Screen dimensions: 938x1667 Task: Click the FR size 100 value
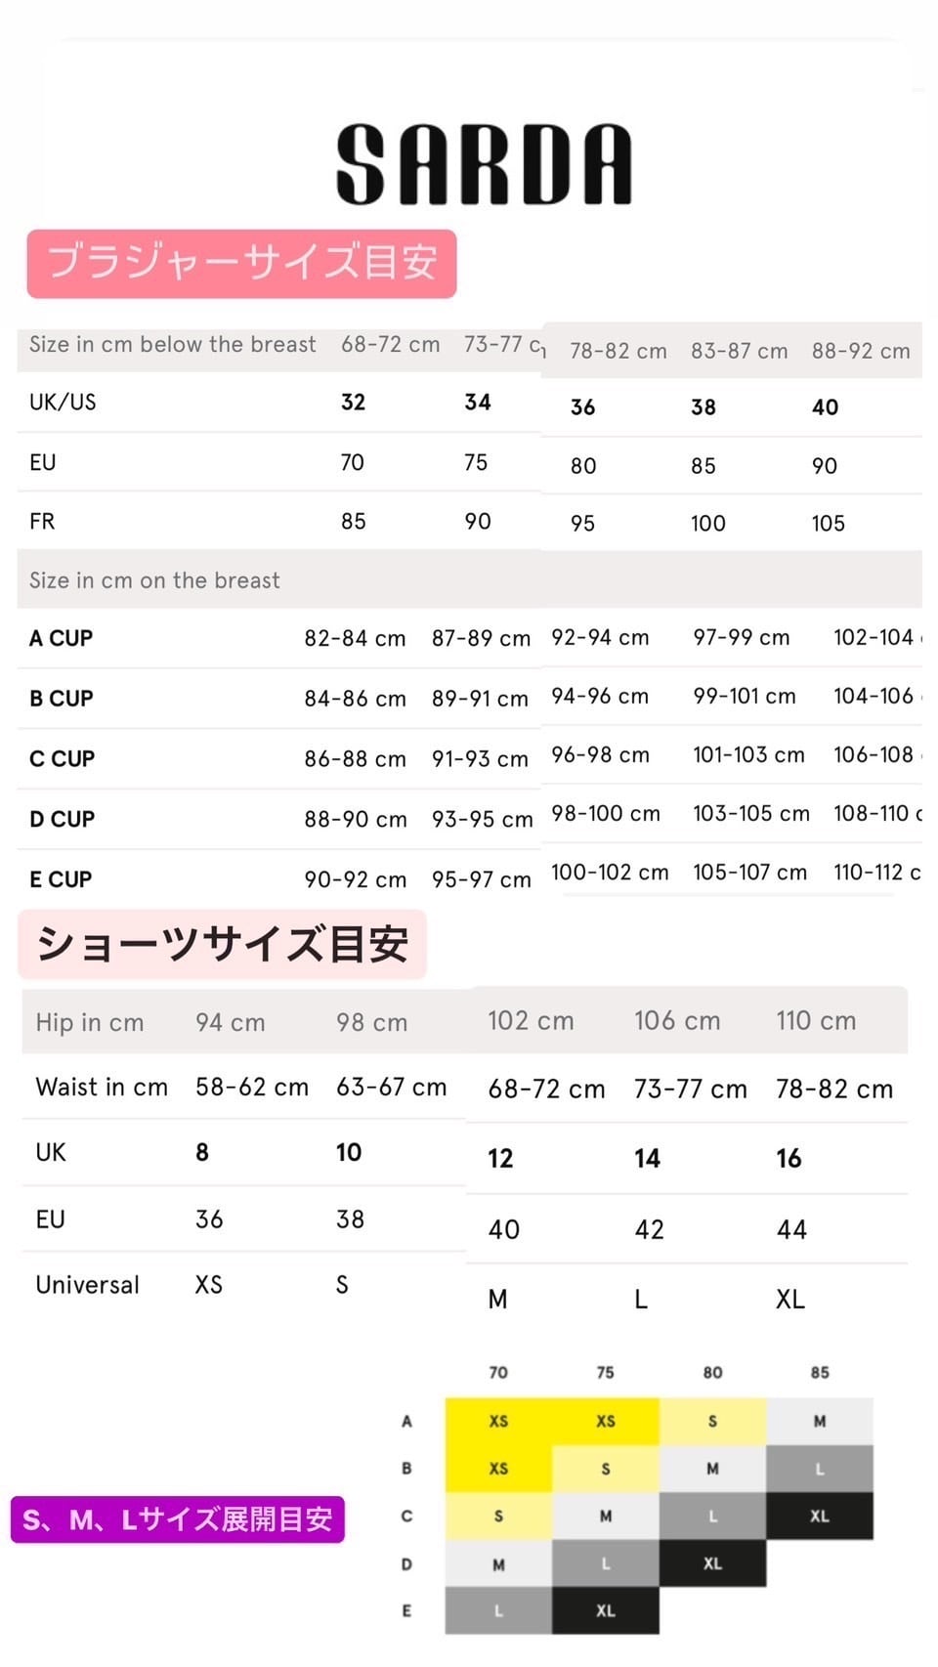pyautogui.click(x=707, y=524)
